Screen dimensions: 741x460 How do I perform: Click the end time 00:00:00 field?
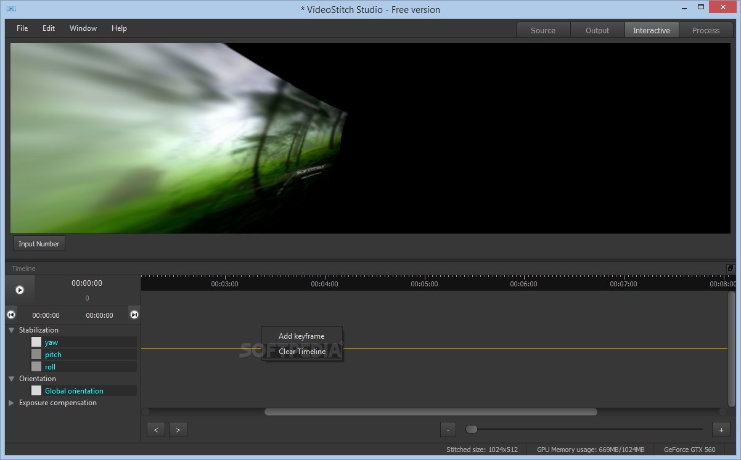point(99,315)
